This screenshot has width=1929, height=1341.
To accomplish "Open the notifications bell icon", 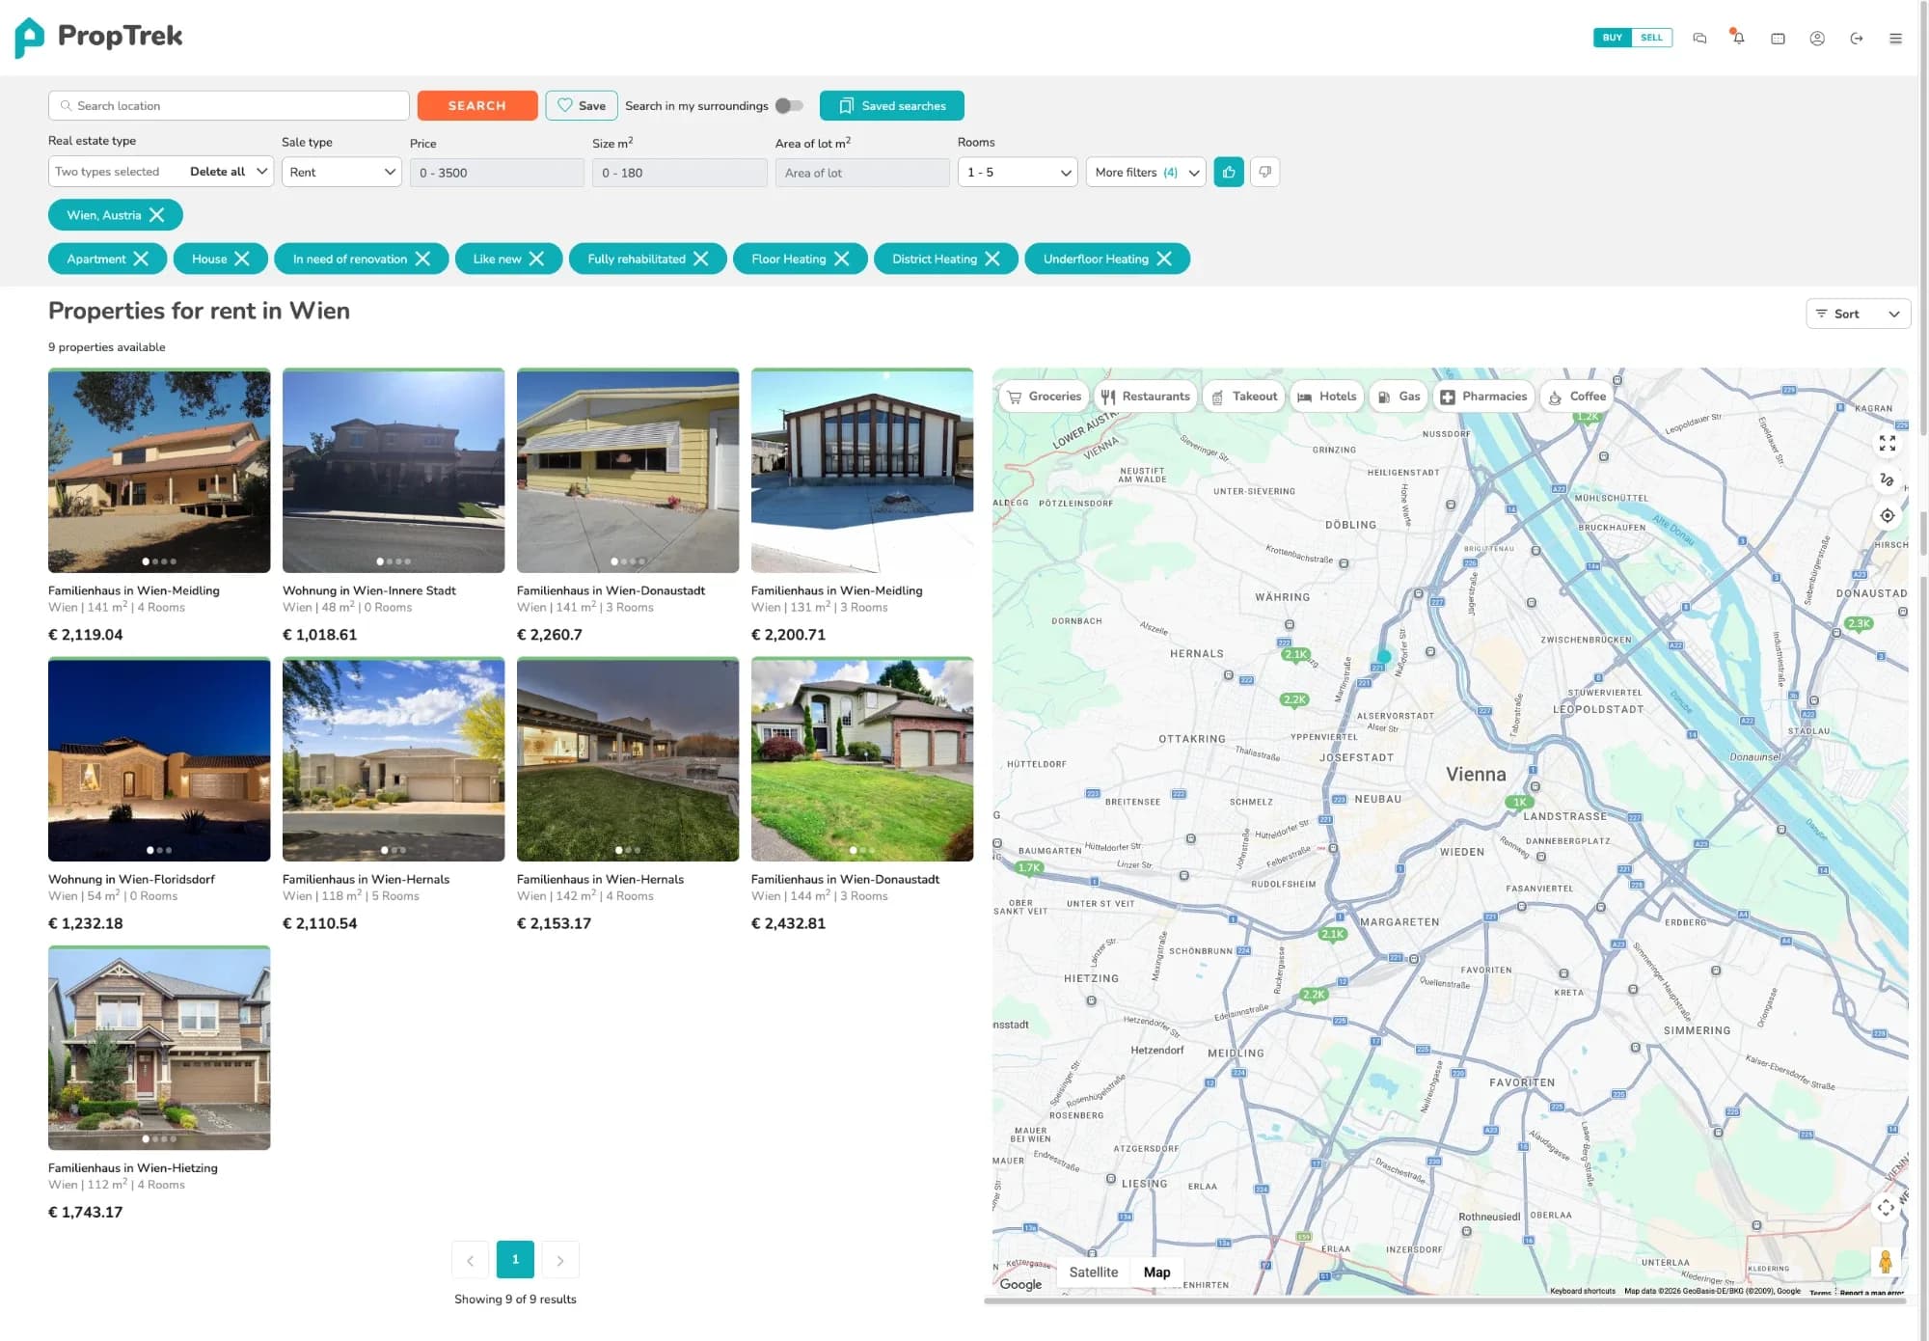I will click(1738, 38).
